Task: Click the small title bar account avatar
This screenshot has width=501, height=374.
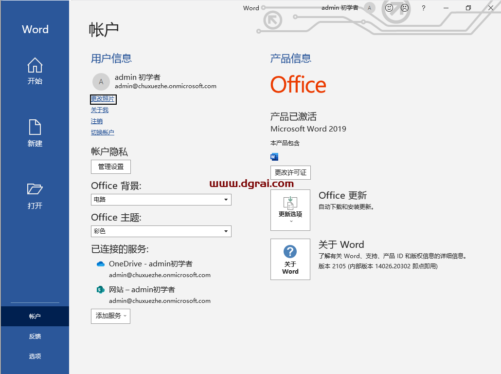Action: [369, 8]
